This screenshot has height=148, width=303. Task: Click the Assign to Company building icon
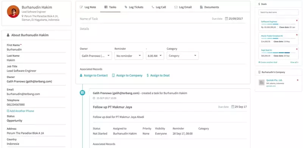coord(113,75)
